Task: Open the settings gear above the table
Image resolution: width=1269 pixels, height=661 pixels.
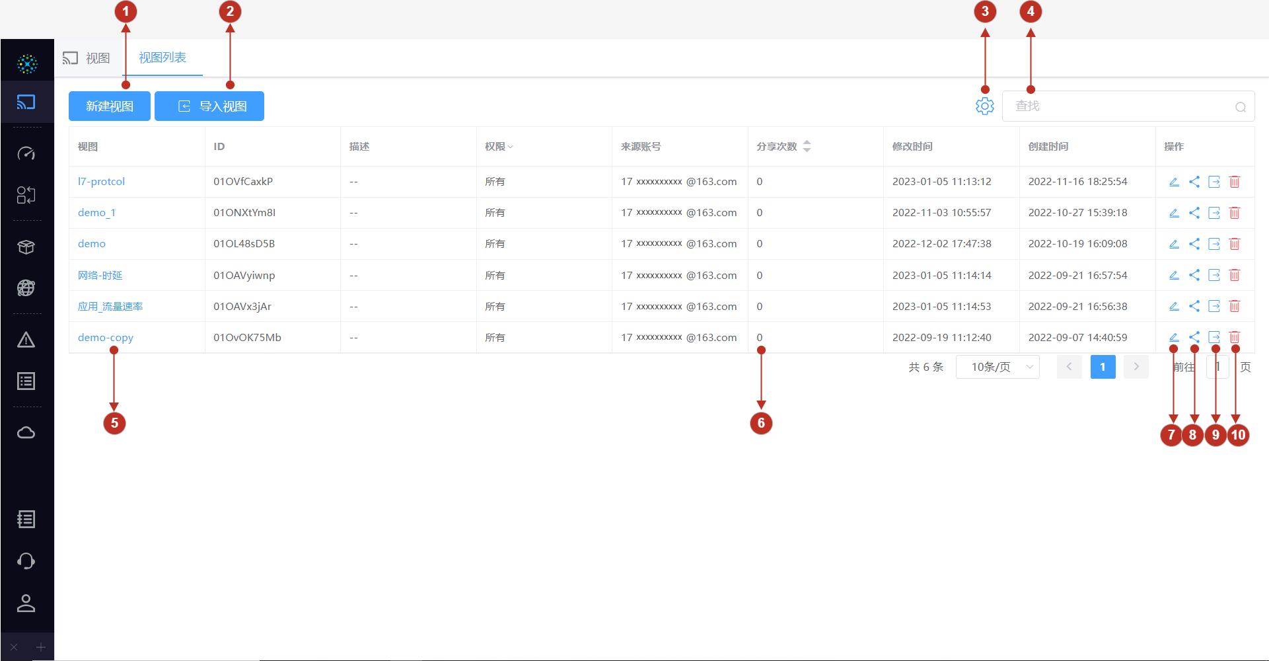Action: [x=984, y=106]
